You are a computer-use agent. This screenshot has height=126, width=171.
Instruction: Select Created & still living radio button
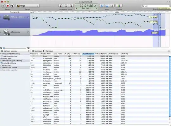[x=1, y=63]
